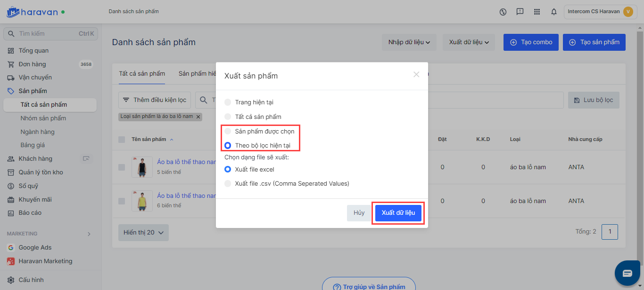
Task: Select Sản phẩm được chọn radio option
Action: tap(228, 131)
